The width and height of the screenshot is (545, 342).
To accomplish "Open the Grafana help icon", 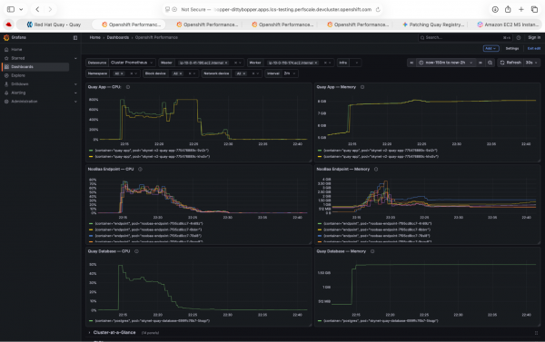I will point(519,37).
